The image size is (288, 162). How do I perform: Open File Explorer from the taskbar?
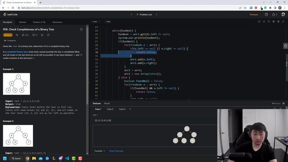tap(34, 158)
